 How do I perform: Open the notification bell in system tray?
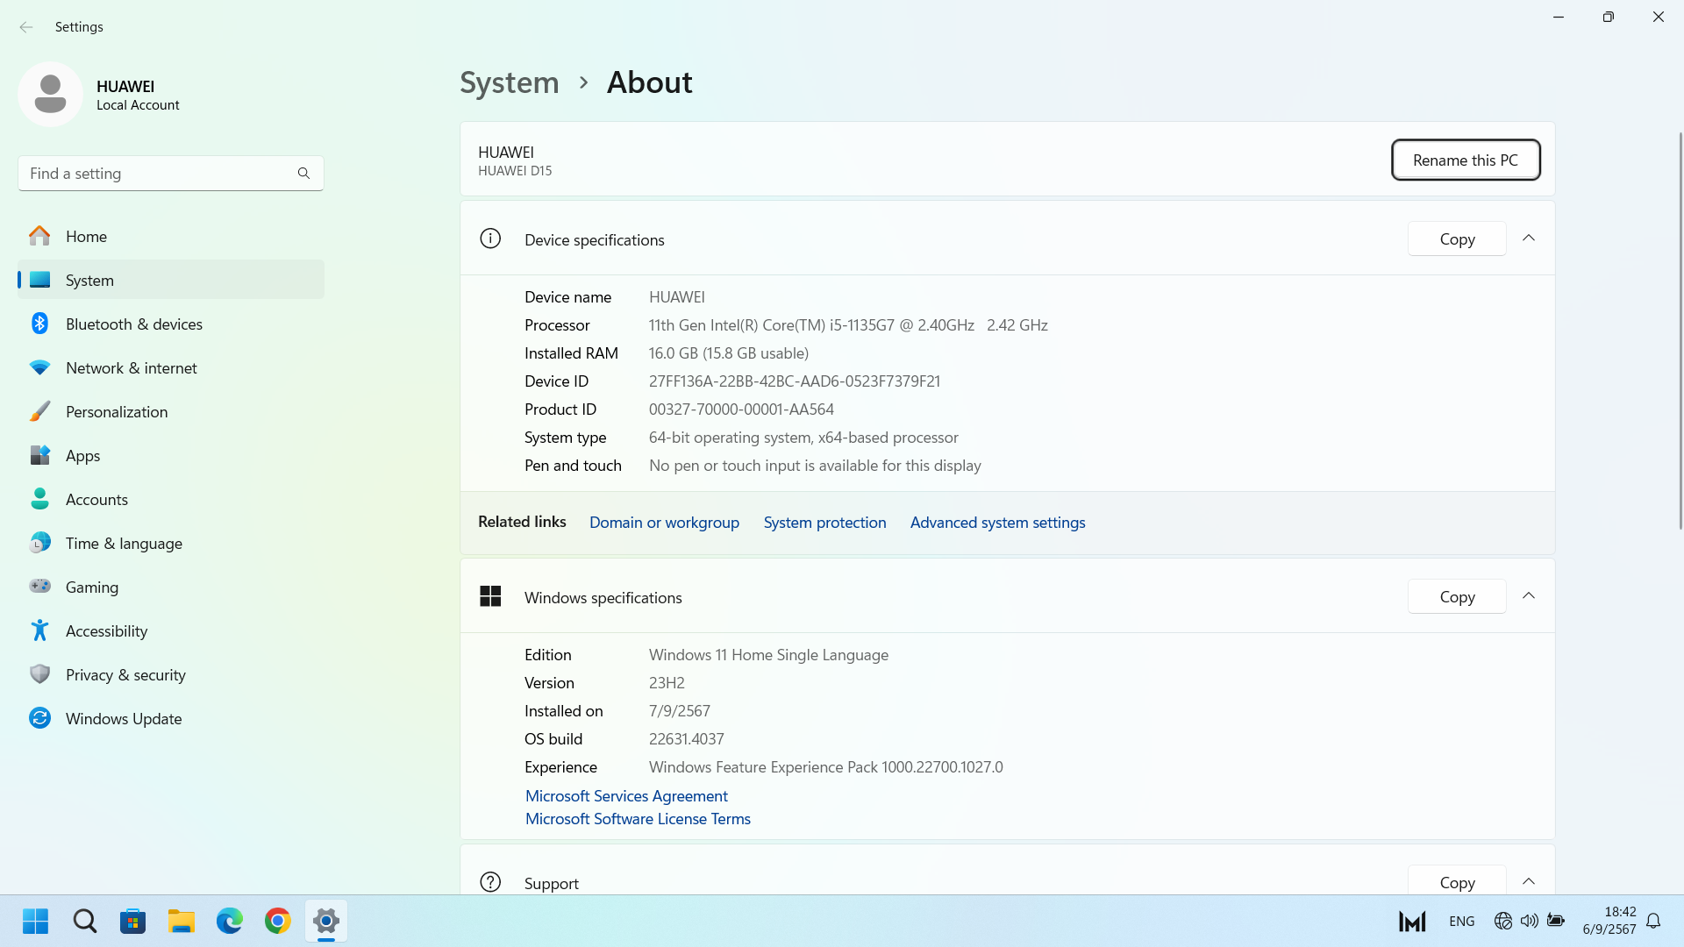click(x=1653, y=921)
